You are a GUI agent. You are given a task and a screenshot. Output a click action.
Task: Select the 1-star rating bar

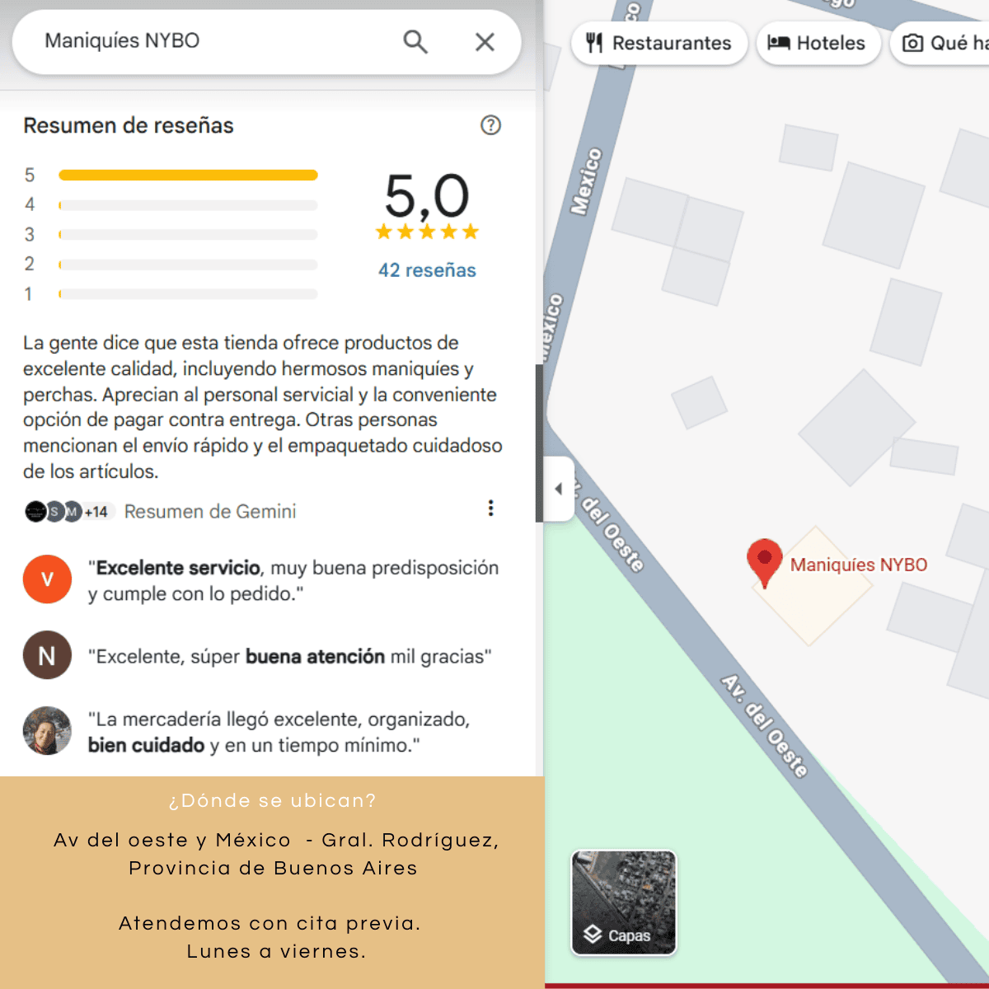[188, 293]
